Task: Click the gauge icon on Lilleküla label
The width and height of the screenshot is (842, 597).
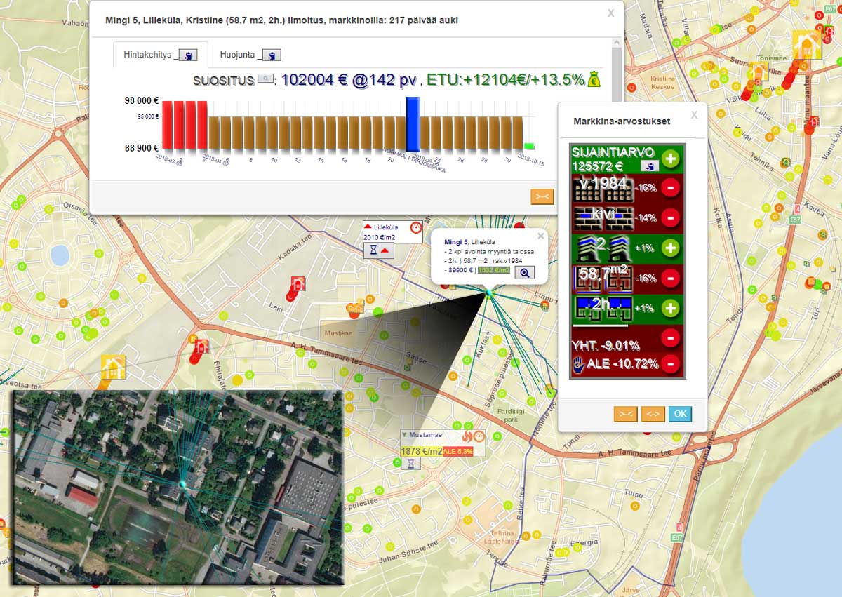Action: point(416,227)
